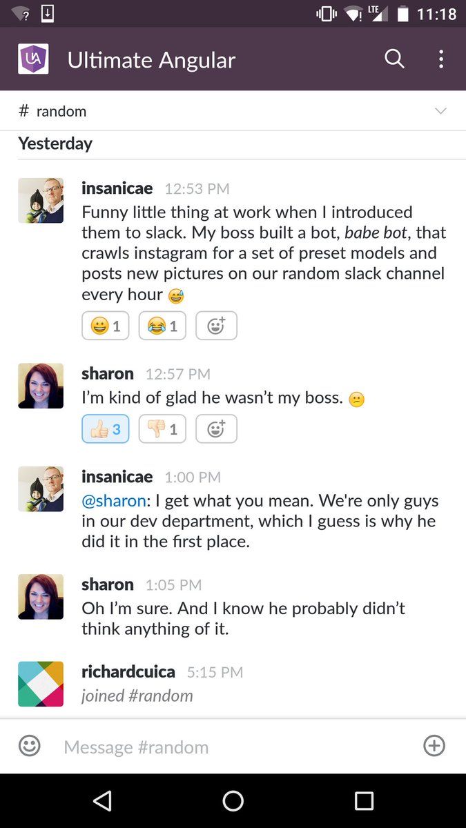This screenshot has width=466, height=828.
Task: Add reaction to insanicae's babe bot message
Action: tap(216, 326)
